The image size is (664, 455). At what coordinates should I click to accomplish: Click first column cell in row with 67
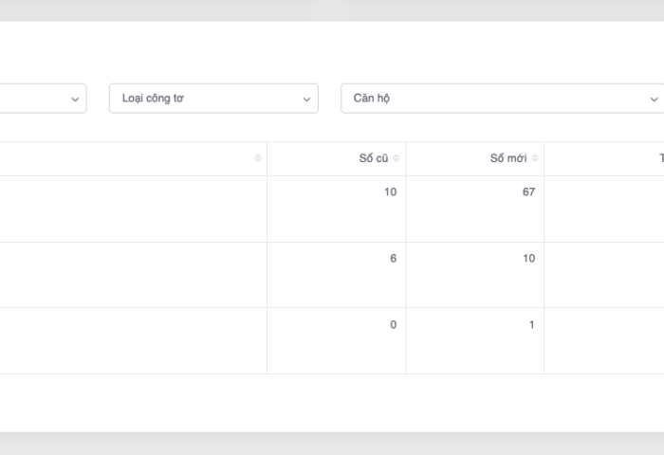(x=133, y=209)
